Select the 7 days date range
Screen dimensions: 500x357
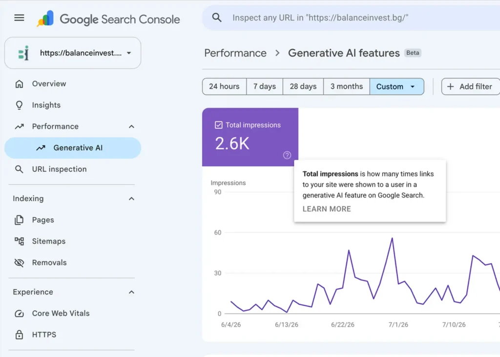pyautogui.click(x=265, y=87)
